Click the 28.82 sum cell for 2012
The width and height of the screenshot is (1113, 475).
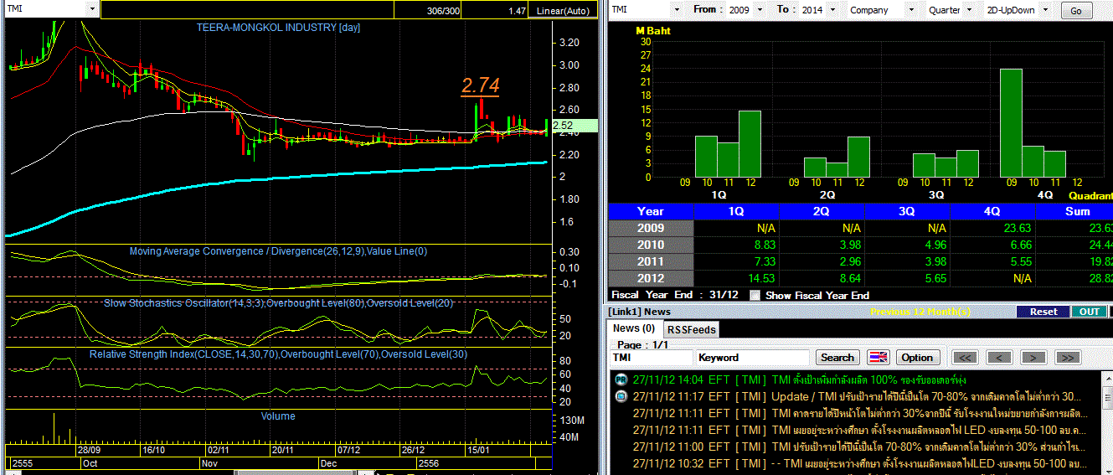[1075, 278]
